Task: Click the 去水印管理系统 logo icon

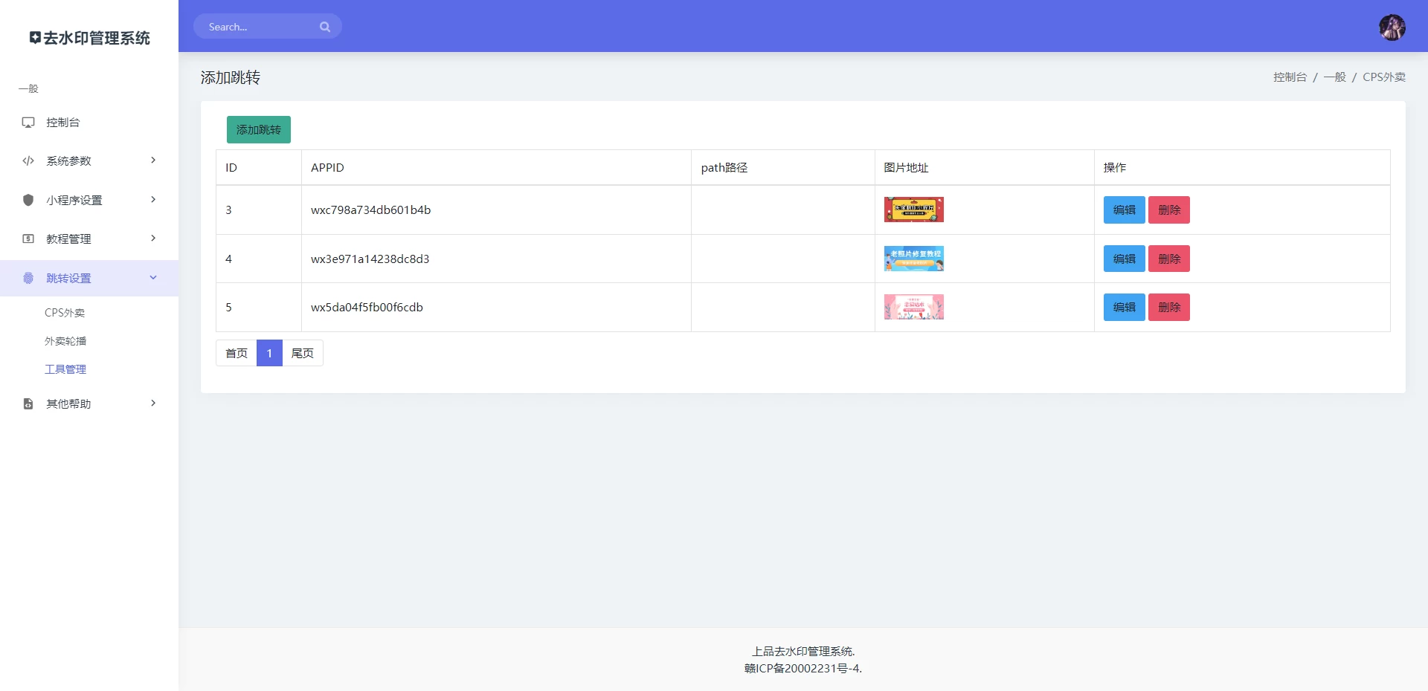Action: [33, 36]
